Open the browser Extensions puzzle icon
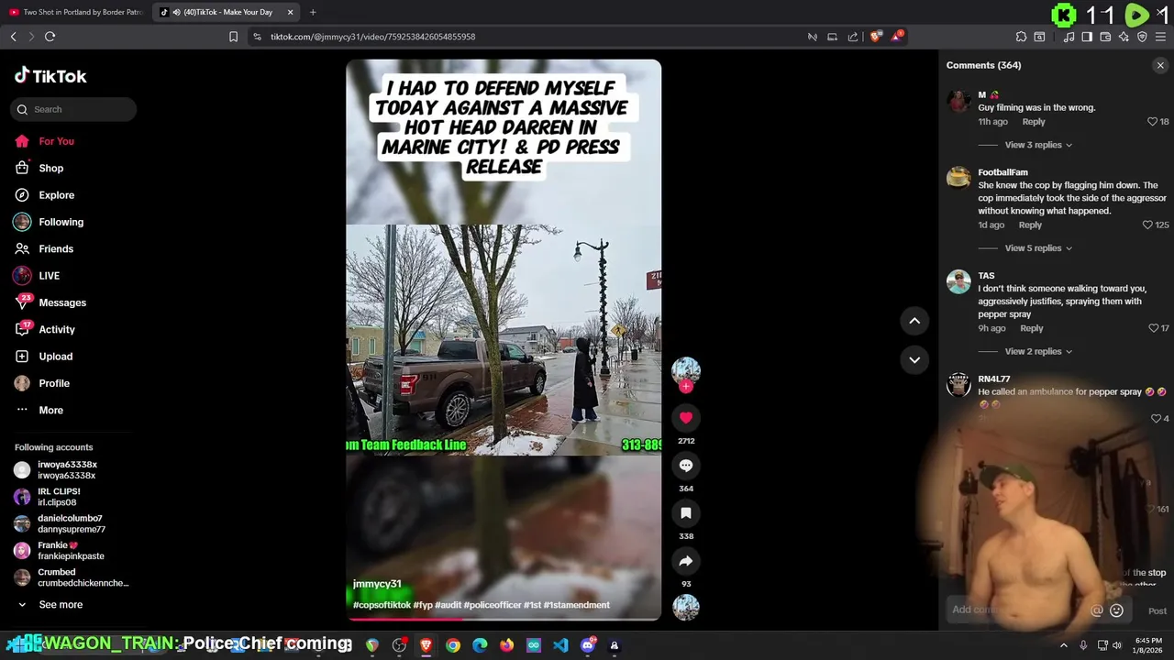This screenshot has height=660, width=1174. tap(1021, 37)
